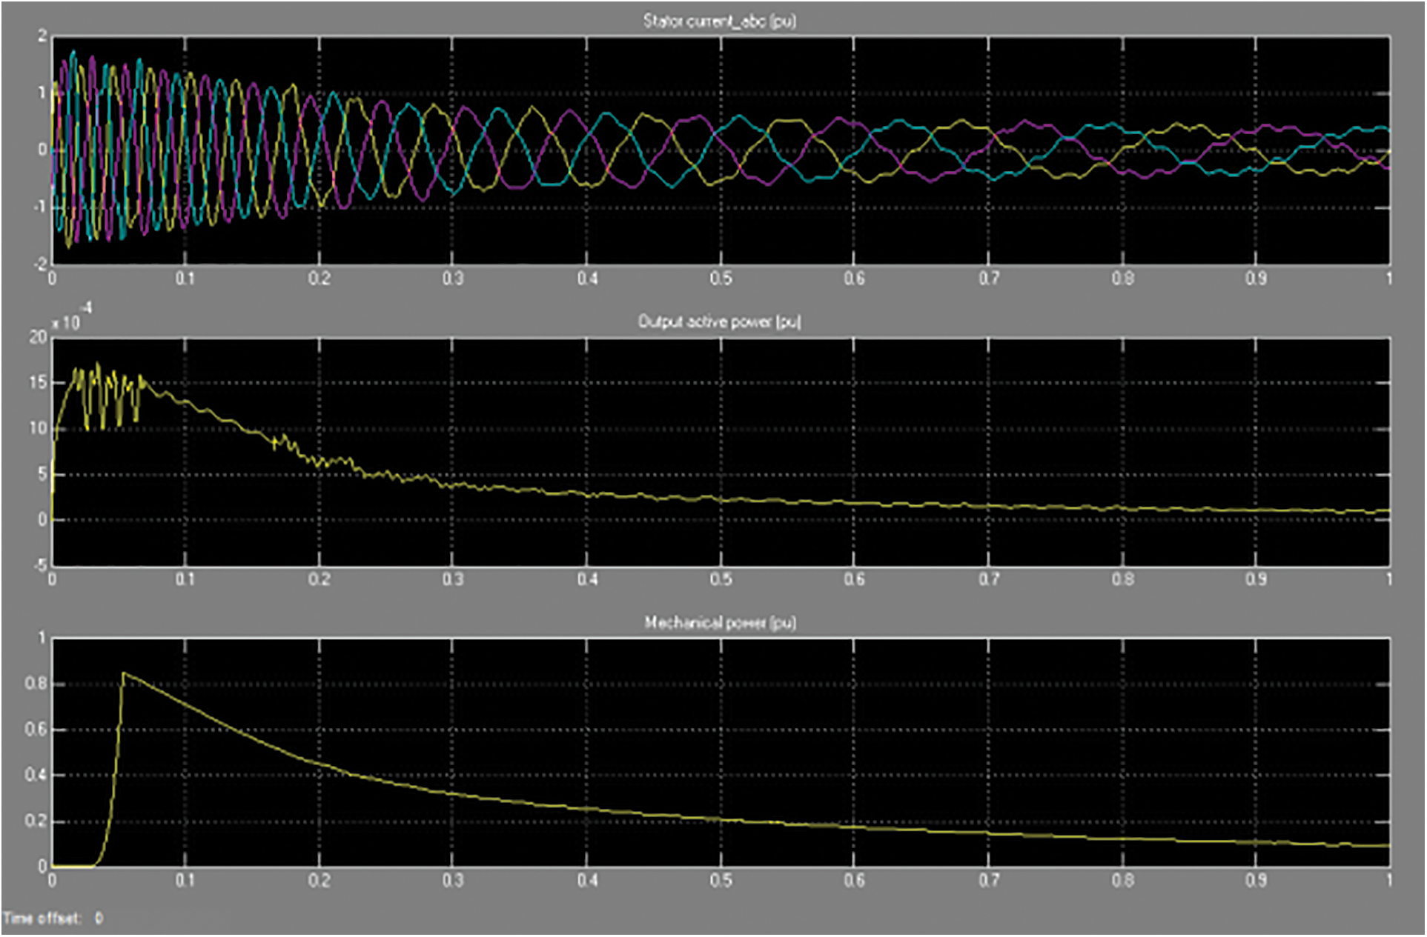This screenshot has width=1427, height=937.
Task: Click the mechanical power curve peak
Action: pyautogui.click(x=124, y=673)
